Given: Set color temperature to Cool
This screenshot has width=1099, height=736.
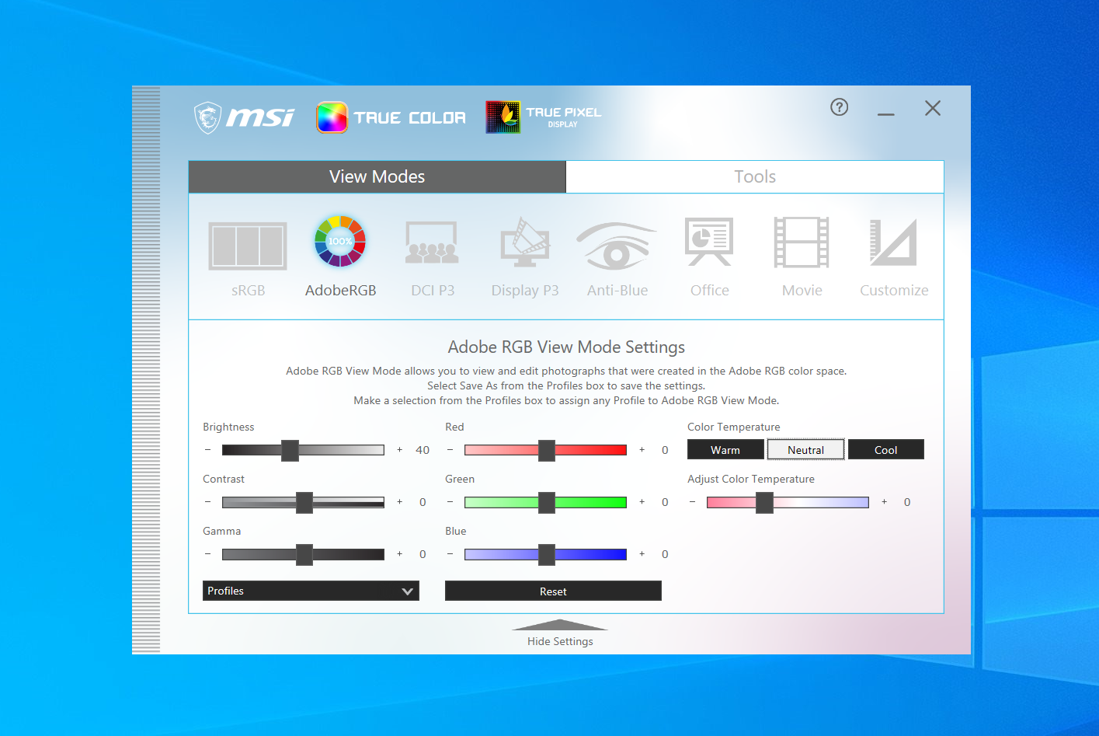Looking at the screenshot, I should click(886, 450).
